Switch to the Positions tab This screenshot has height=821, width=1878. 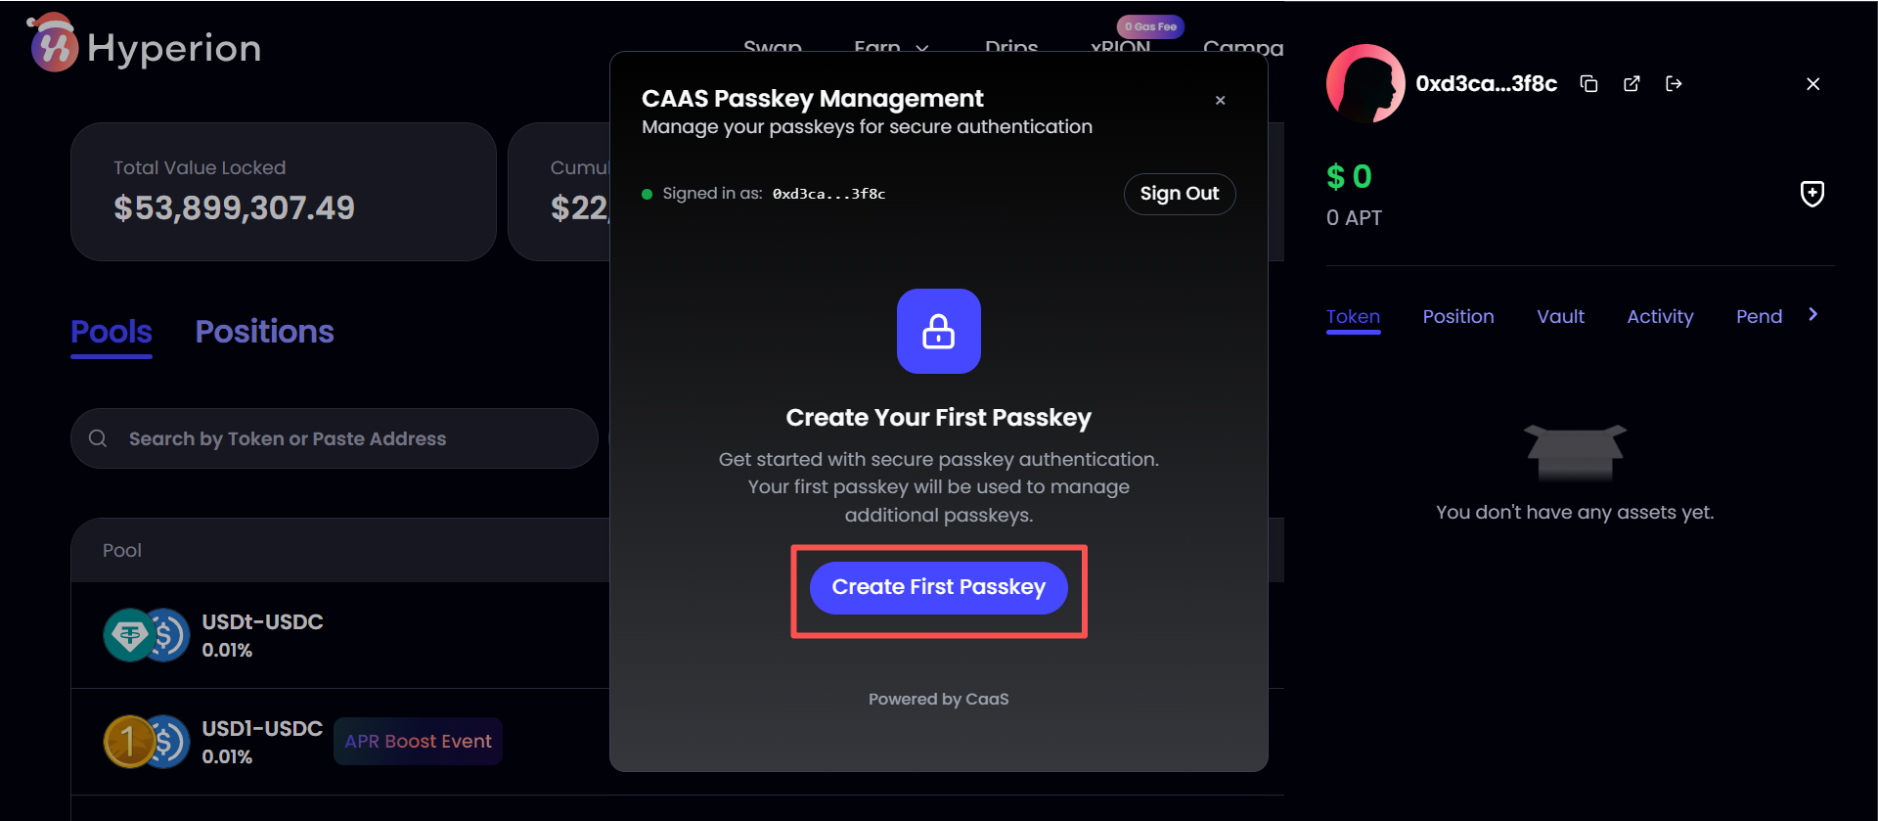(x=264, y=332)
